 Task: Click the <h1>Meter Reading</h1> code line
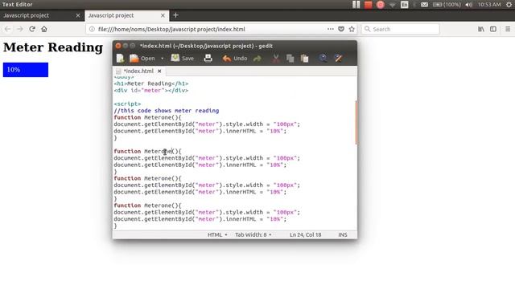[x=151, y=83]
